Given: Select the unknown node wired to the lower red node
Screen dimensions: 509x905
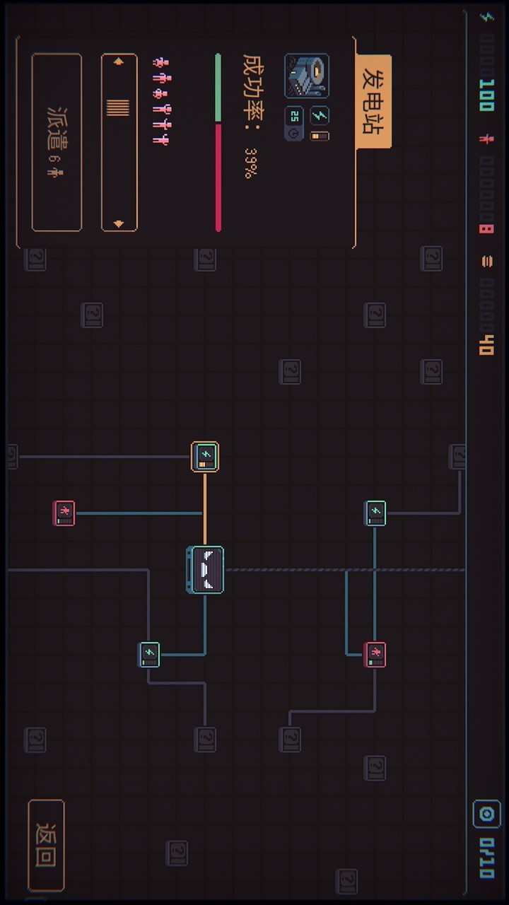Looking at the screenshot, I should (x=290, y=740).
